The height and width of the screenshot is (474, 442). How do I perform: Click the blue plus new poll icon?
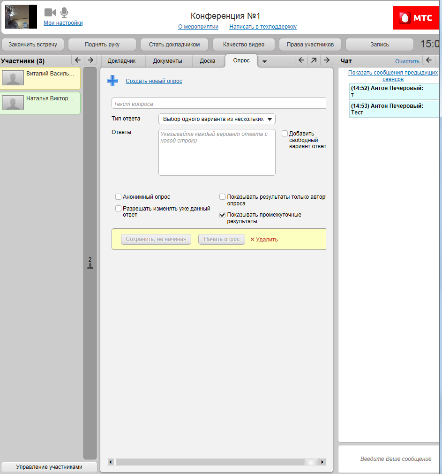click(112, 81)
